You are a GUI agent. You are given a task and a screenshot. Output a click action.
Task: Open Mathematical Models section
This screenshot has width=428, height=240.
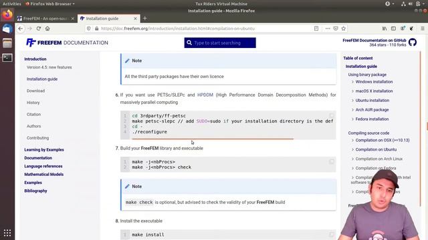43,175
